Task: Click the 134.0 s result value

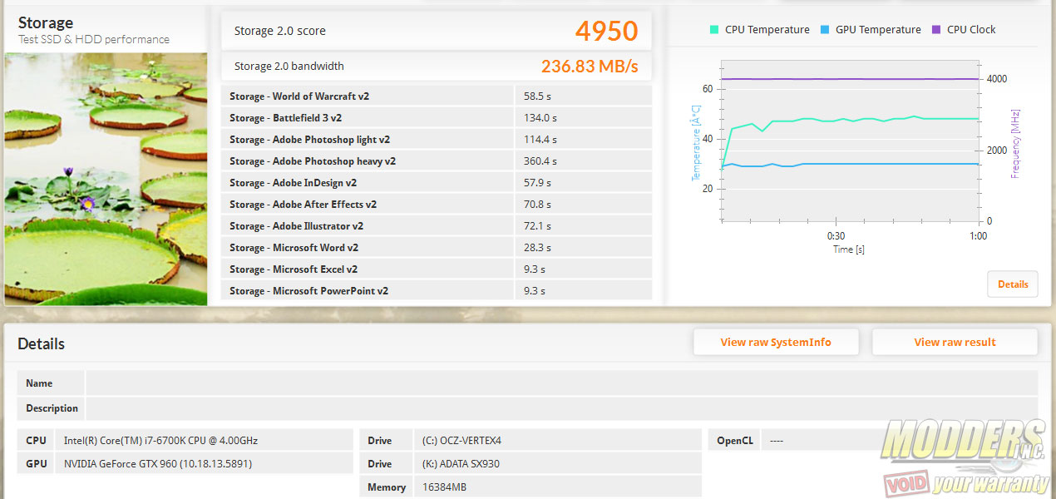Action: pyautogui.click(x=540, y=118)
